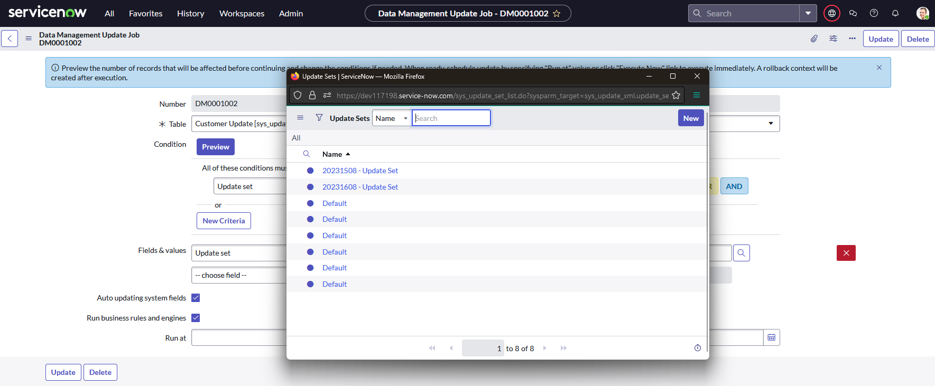
Task: Click the update set lookup magnifier icon
Action: point(742,253)
